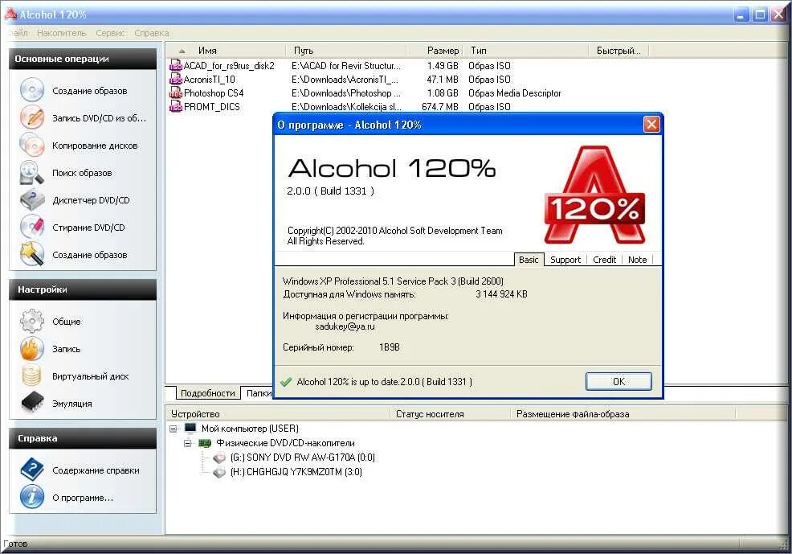792x554 pixels.
Task: Click the SONY DVD RW drive icon
Action: (x=219, y=458)
